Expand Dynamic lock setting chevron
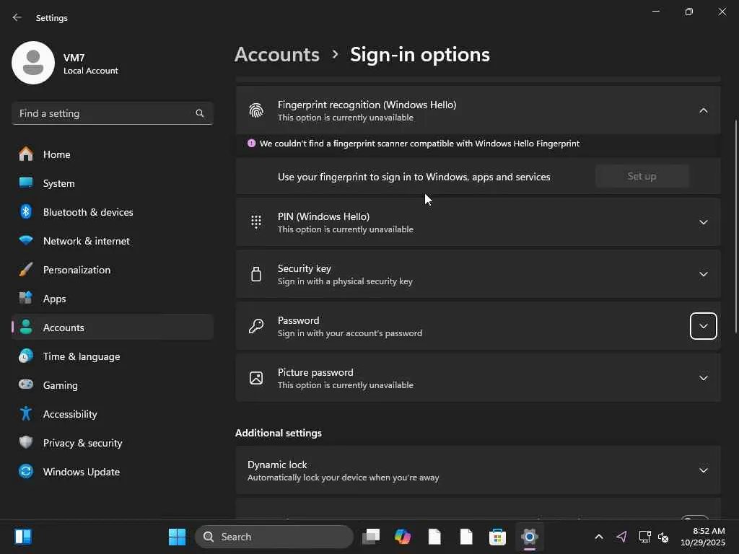739x554 pixels. click(703, 470)
